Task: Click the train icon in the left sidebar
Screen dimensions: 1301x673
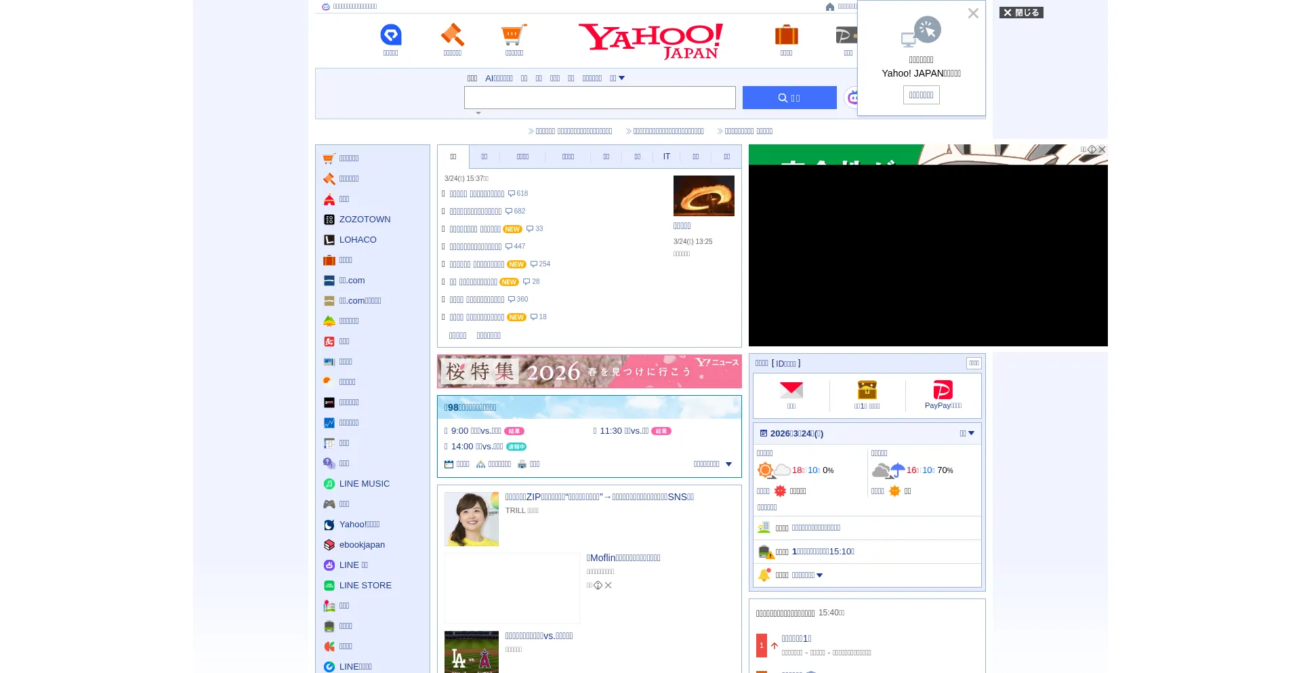Action: 329,626
